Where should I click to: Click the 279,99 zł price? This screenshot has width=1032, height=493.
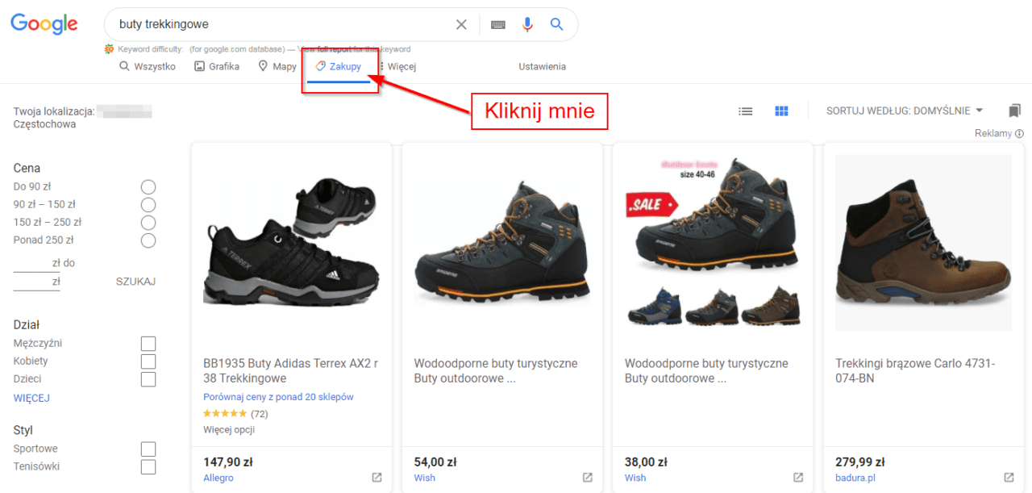(x=860, y=462)
